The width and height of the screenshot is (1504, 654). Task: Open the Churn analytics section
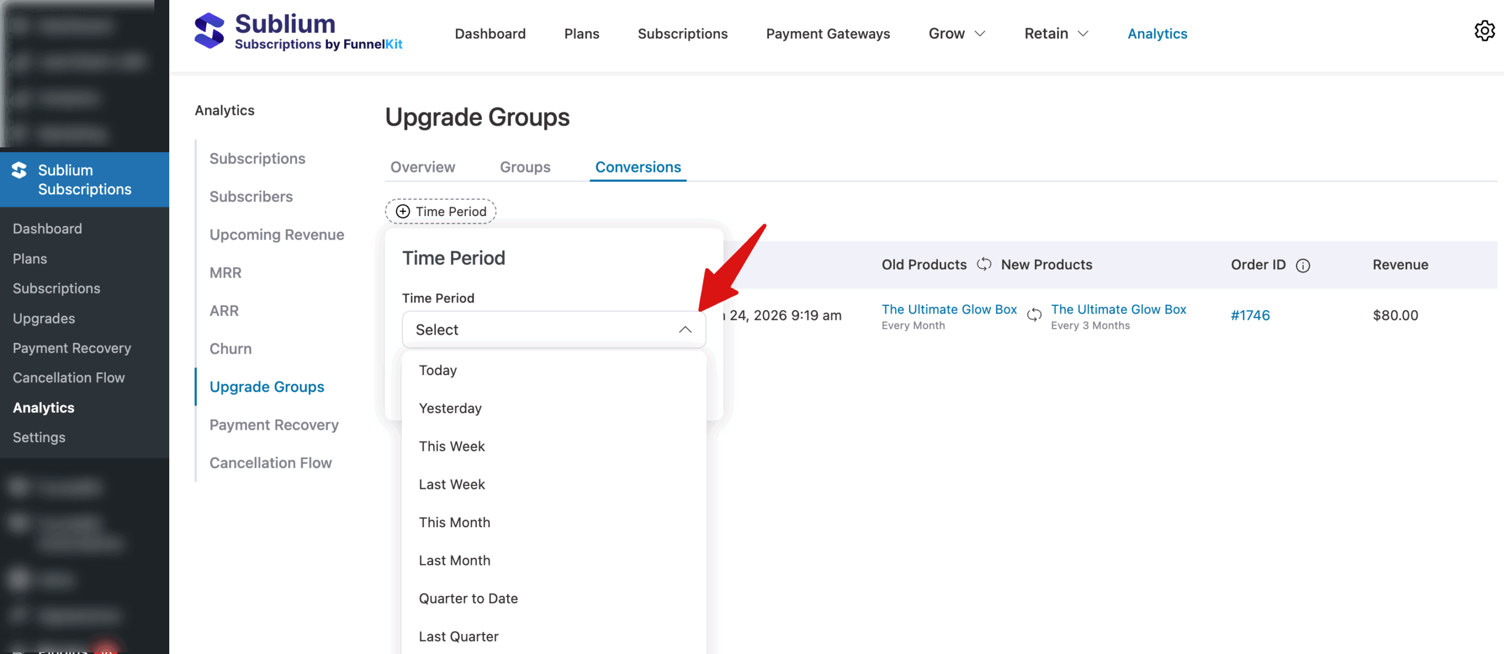click(x=230, y=348)
